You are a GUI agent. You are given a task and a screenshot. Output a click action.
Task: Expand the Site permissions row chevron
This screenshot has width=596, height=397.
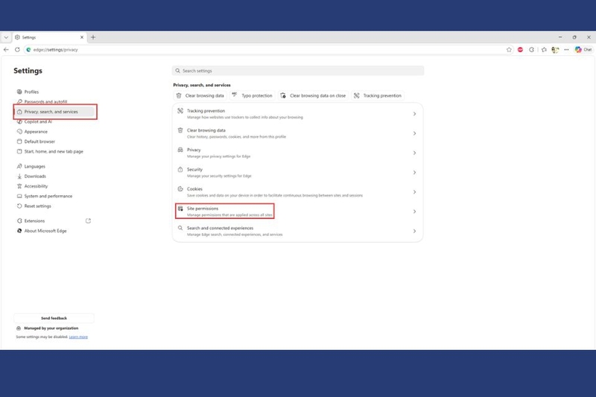click(414, 212)
